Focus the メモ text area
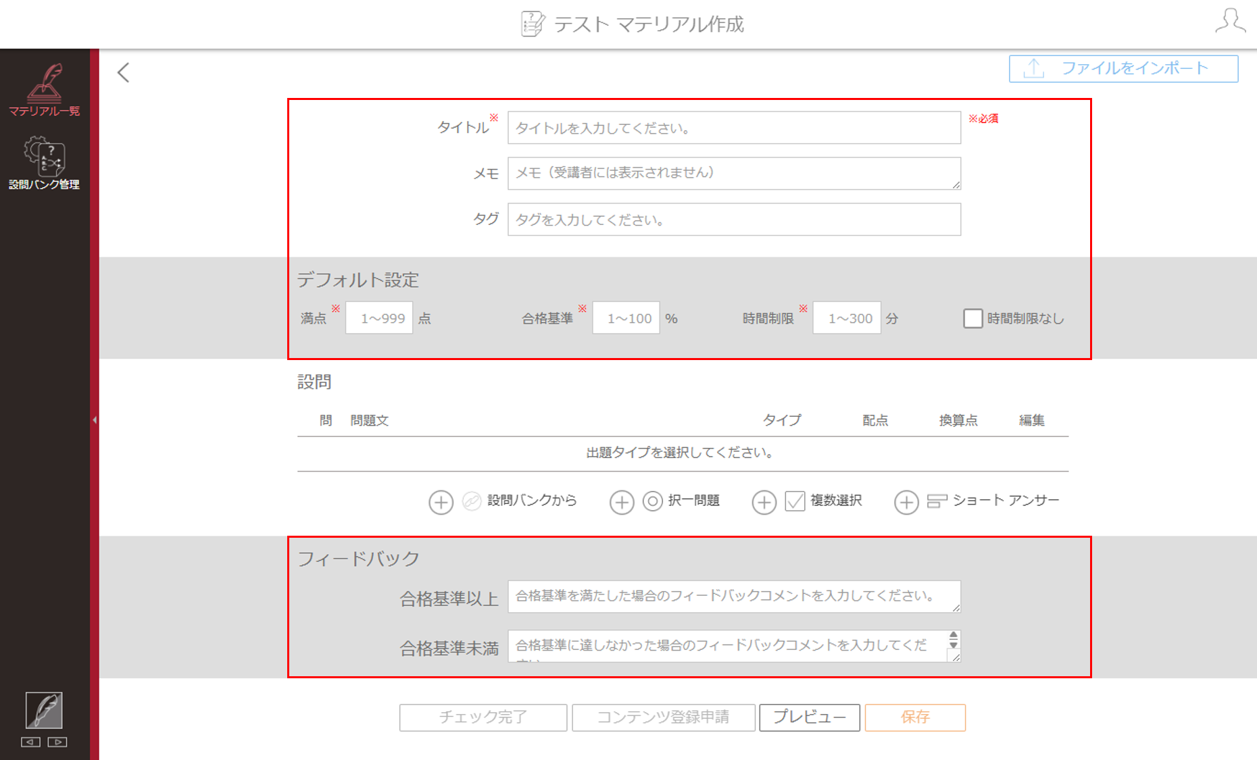 click(x=734, y=174)
